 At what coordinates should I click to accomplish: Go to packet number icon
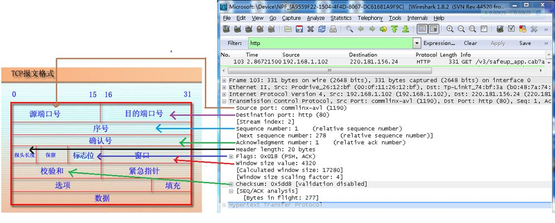pyautogui.click(x=383, y=29)
